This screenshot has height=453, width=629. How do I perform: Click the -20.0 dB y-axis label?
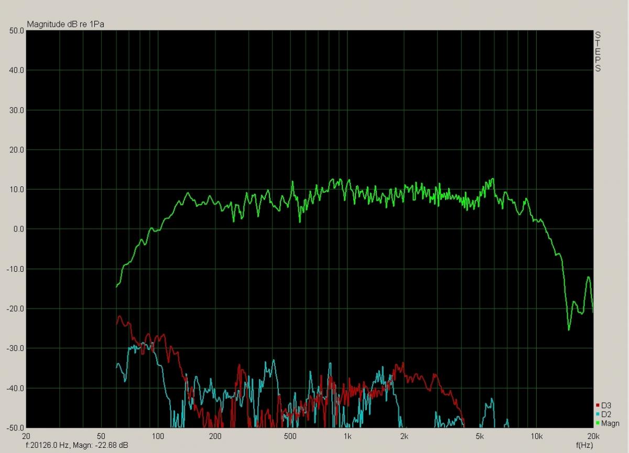click(16, 308)
